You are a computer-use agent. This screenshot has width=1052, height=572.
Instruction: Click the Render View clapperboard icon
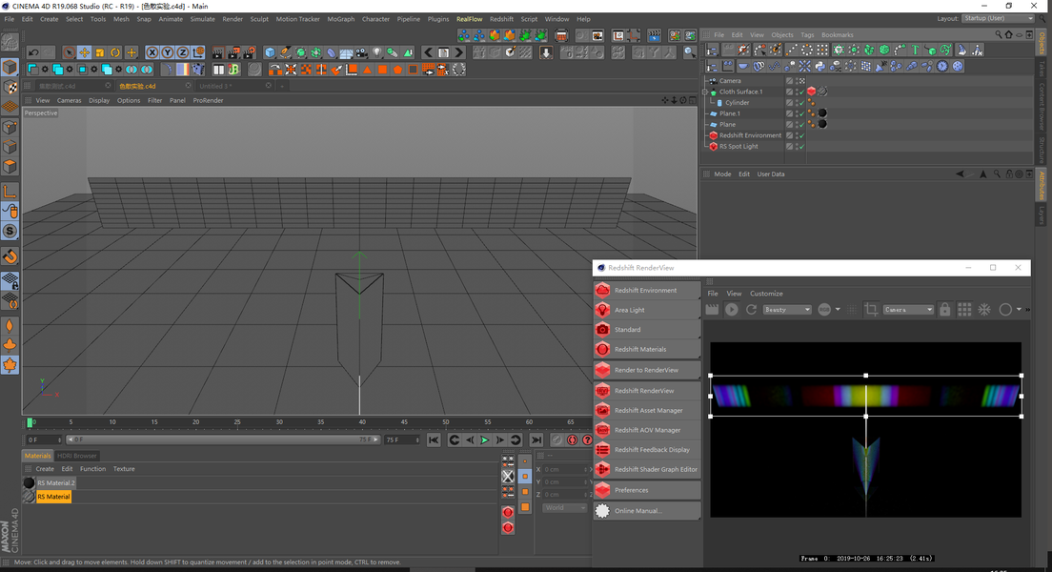pyautogui.click(x=218, y=52)
